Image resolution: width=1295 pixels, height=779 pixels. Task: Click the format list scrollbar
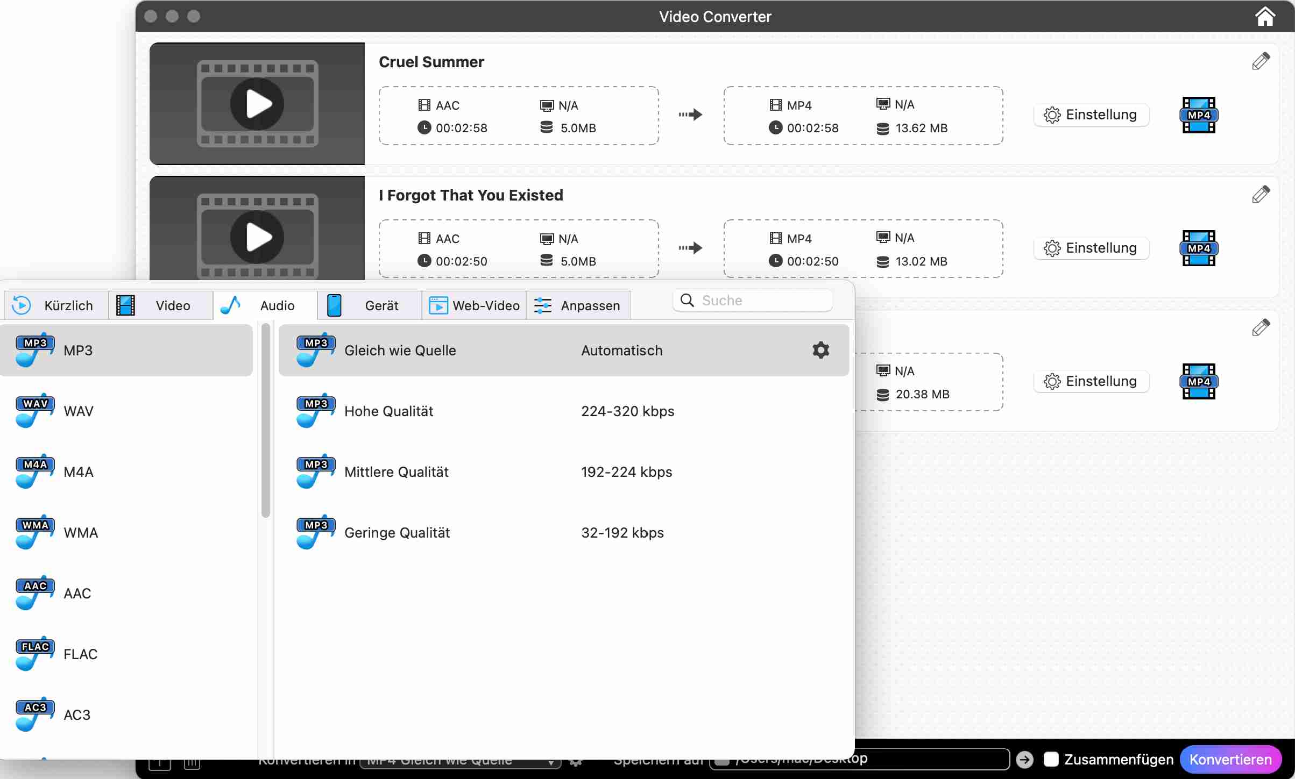[265, 419]
